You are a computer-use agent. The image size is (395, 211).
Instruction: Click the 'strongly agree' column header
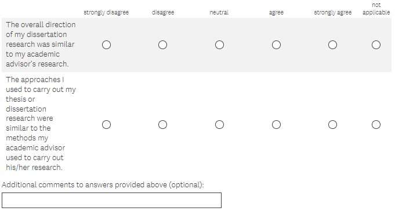[x=332, y=13]
